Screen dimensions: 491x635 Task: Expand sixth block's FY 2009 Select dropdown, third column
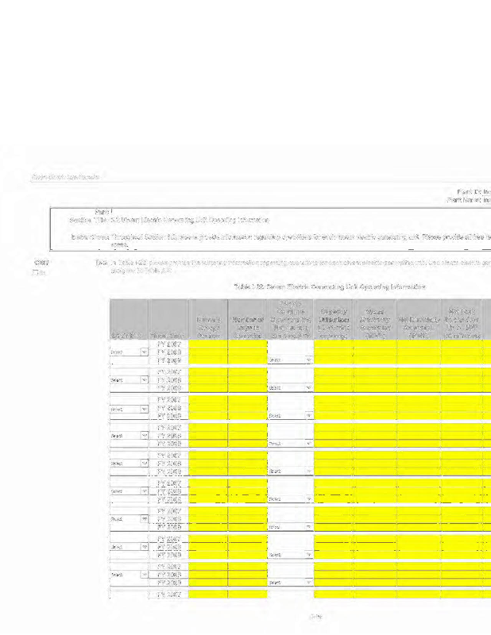click(290, 499)
